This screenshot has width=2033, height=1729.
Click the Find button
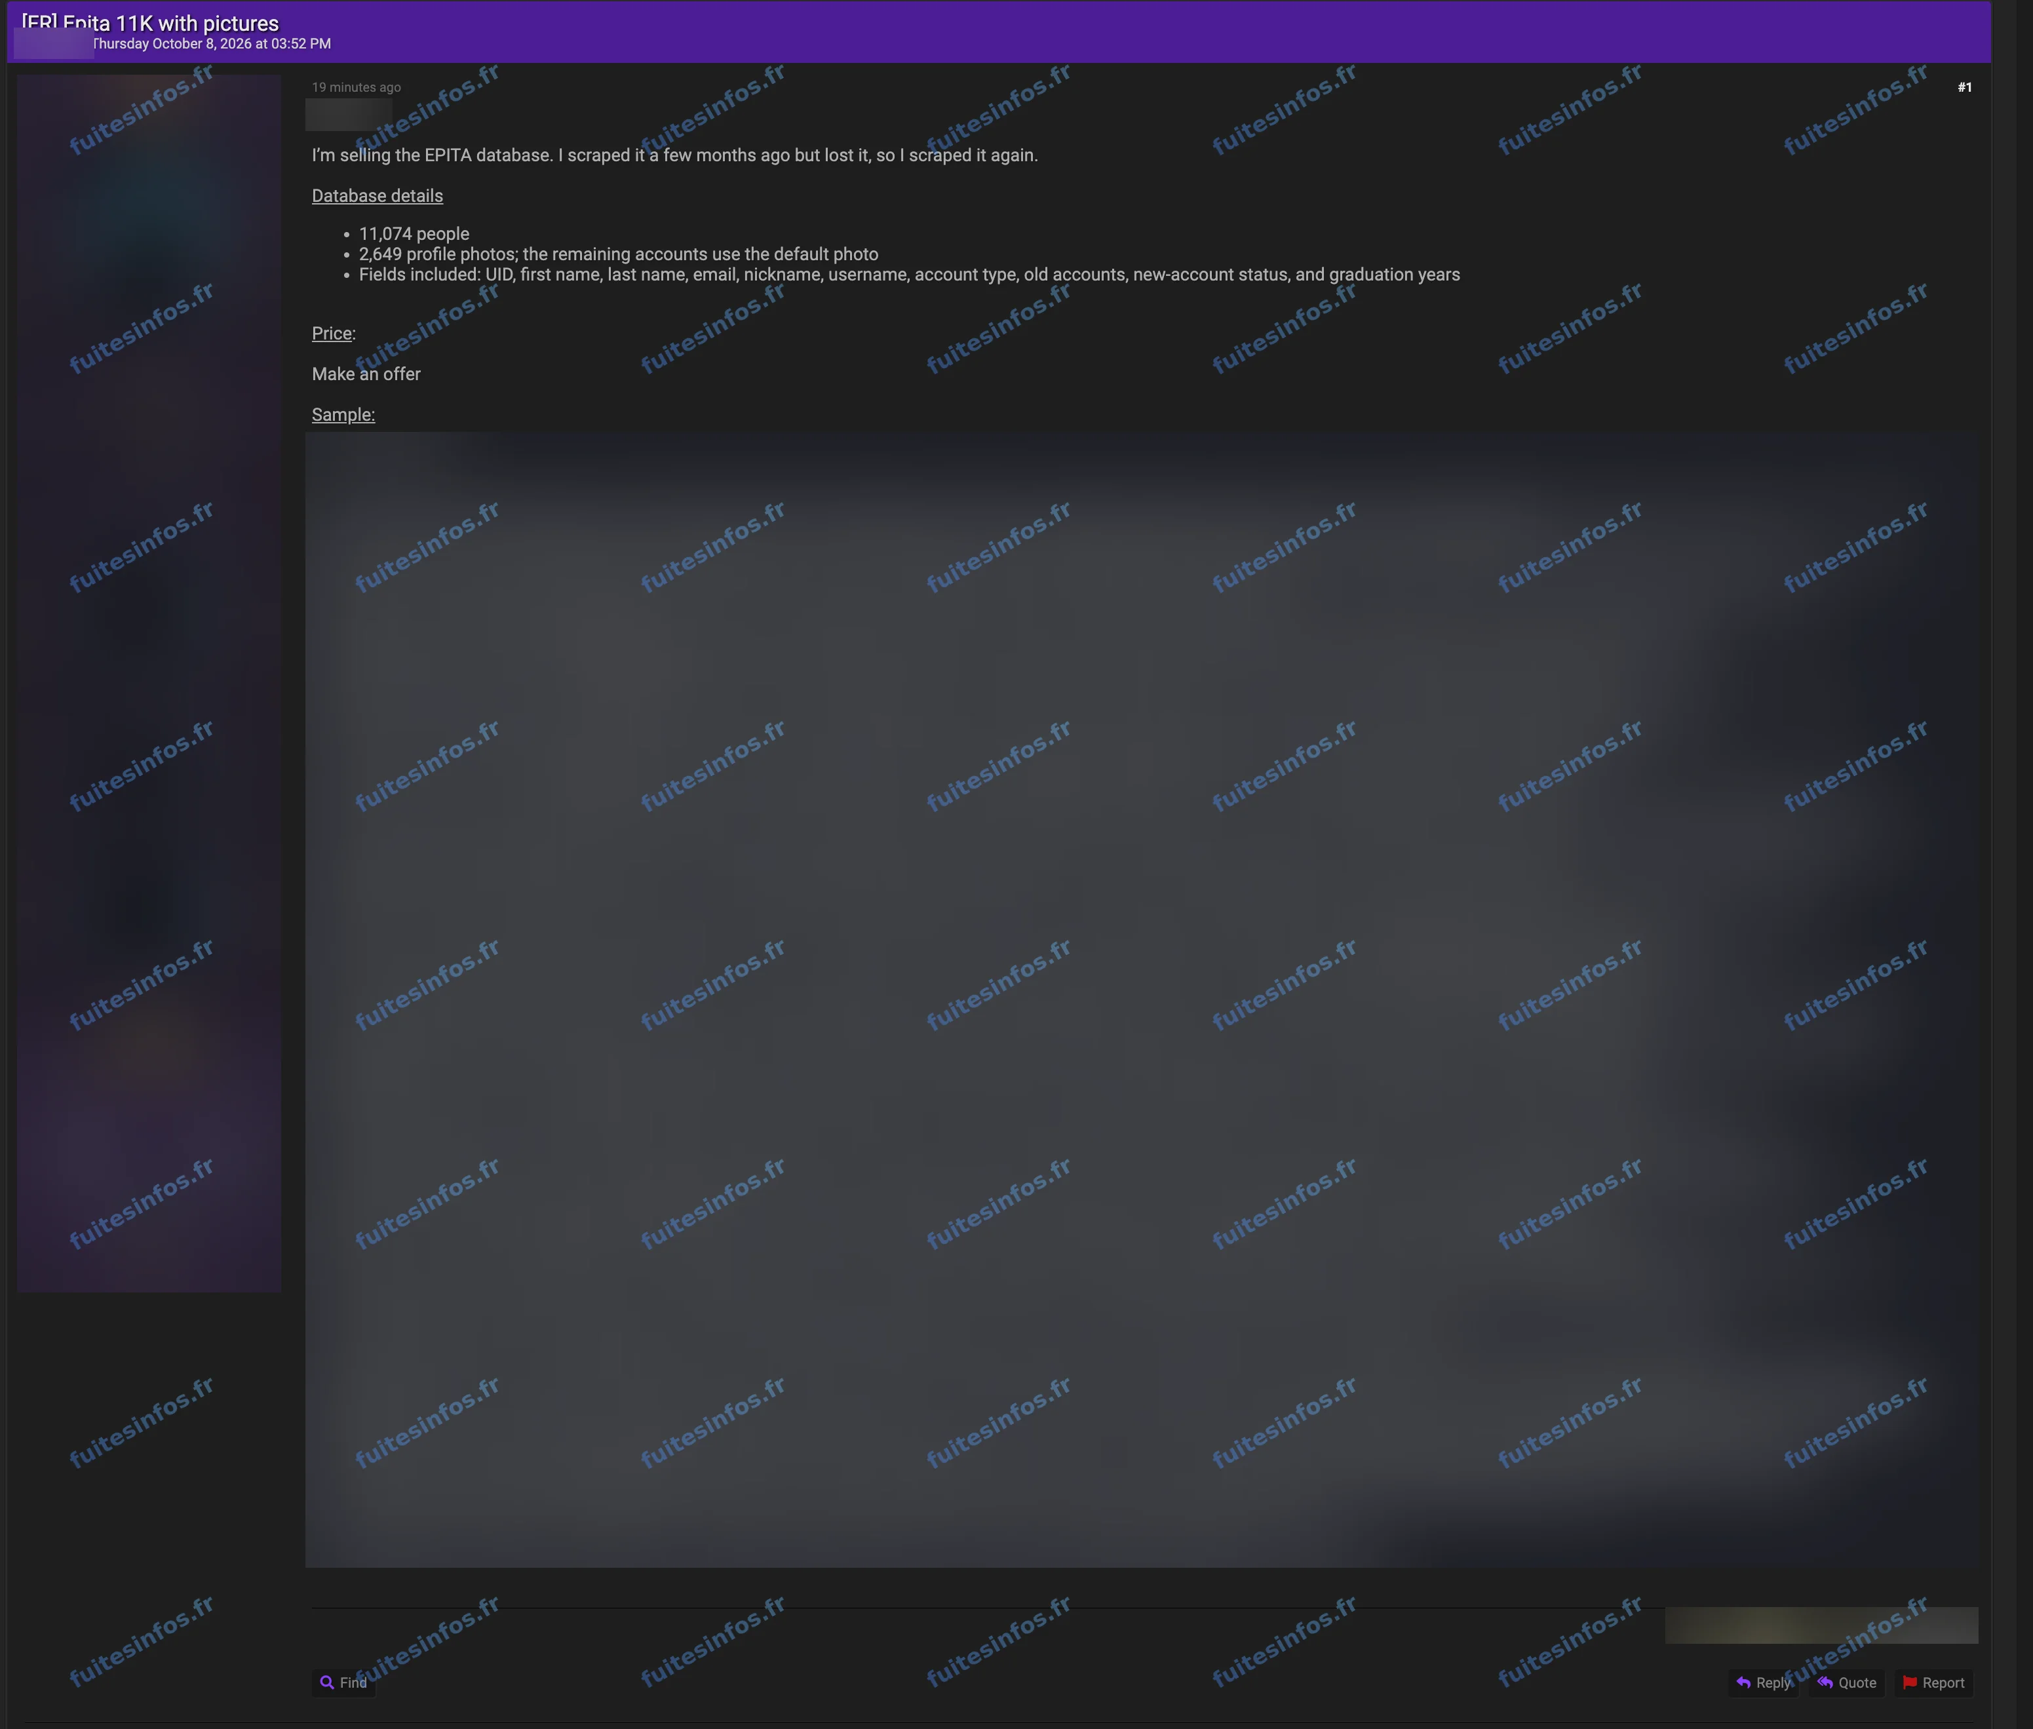point(343,1683)
